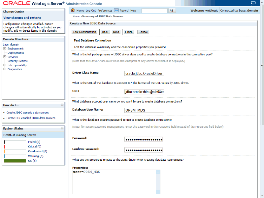Click the Properties textarea scroll up arrow
Image resolution: width=264 pixels, height=198 pixels.
tap(158, 172)
